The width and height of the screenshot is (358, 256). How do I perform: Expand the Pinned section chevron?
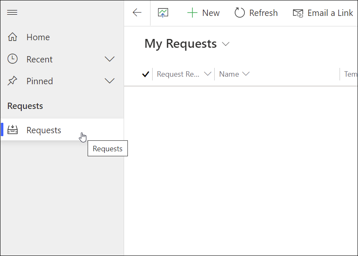[x=109, y=81]
